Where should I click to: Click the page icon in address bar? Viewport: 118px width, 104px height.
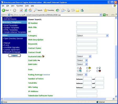coord(9,15)
